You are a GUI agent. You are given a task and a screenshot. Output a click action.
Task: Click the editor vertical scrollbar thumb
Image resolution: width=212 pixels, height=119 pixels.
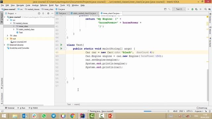(x=208, y=85)
